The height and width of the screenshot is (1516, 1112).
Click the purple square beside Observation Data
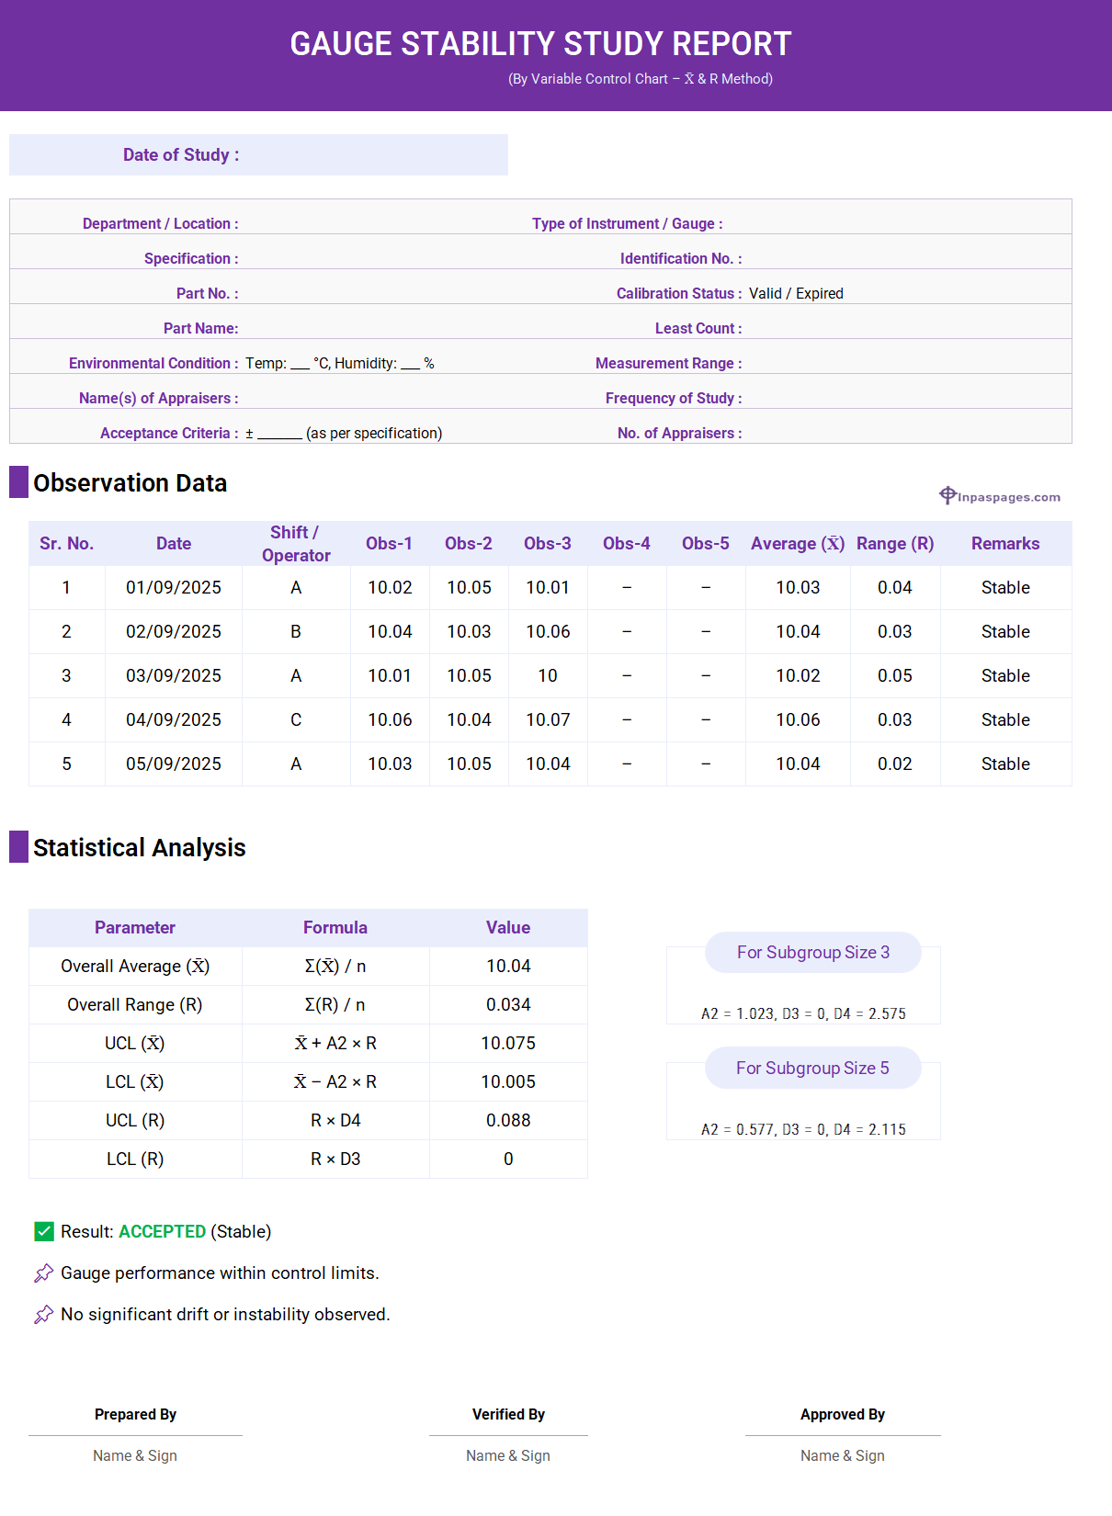coord(18,482)
